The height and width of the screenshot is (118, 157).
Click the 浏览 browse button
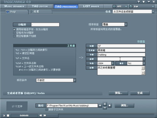[124, 105]
